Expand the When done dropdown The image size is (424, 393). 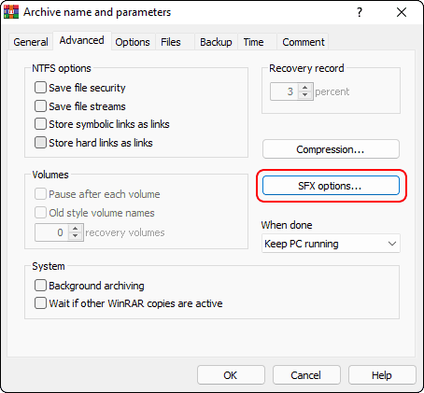331,244
